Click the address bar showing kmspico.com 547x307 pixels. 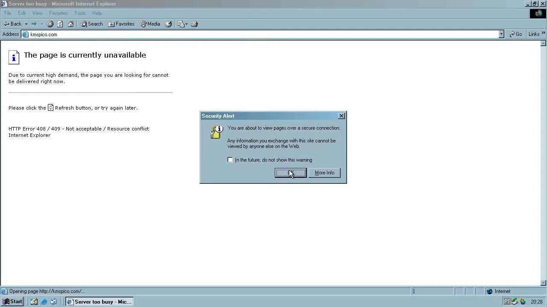pyautogui.click(x=263, y=34)
